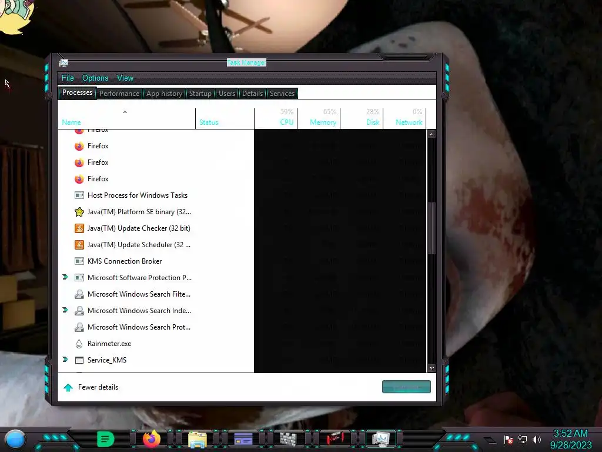Open the red TIE fighter taskbar icon

[335, 438]
